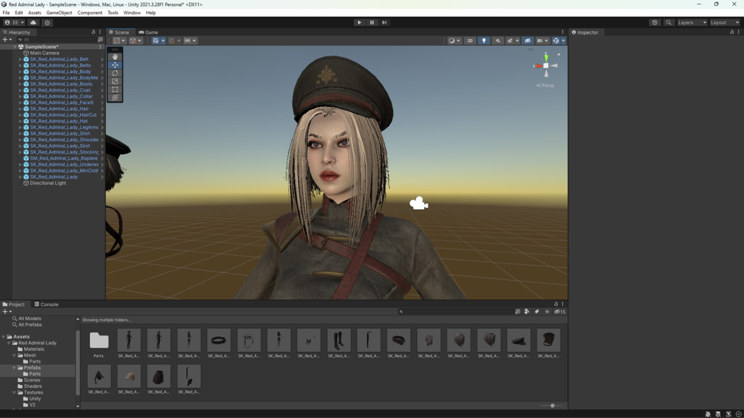This screenshot has width=744, height=418.
Task: Adjust the asset thumbnail size slider
Action: coord(552,406)
